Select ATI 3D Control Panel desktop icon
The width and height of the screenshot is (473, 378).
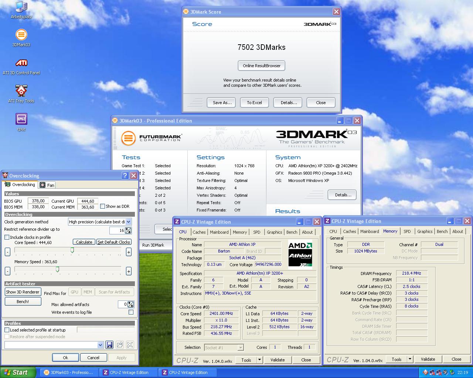coord(21,66)
